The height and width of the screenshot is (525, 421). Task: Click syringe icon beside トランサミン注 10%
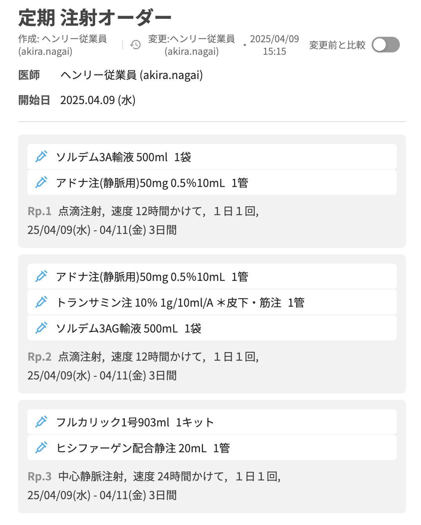41,302
